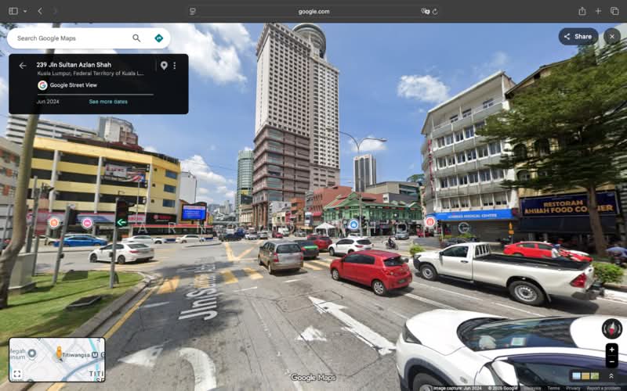This screenshot has width=627, height=391.
Task: Select the red hotel marker near medical centre
Action: tap(430, 222)
